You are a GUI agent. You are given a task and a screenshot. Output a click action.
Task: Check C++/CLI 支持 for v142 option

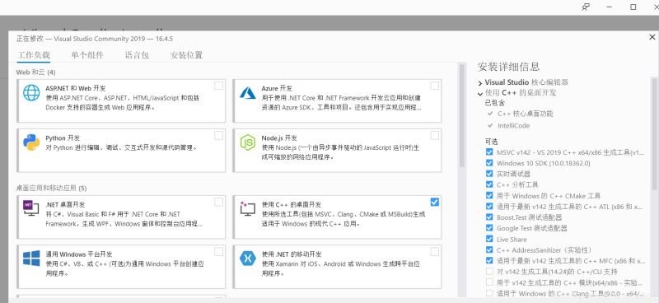tap(489, 272)
